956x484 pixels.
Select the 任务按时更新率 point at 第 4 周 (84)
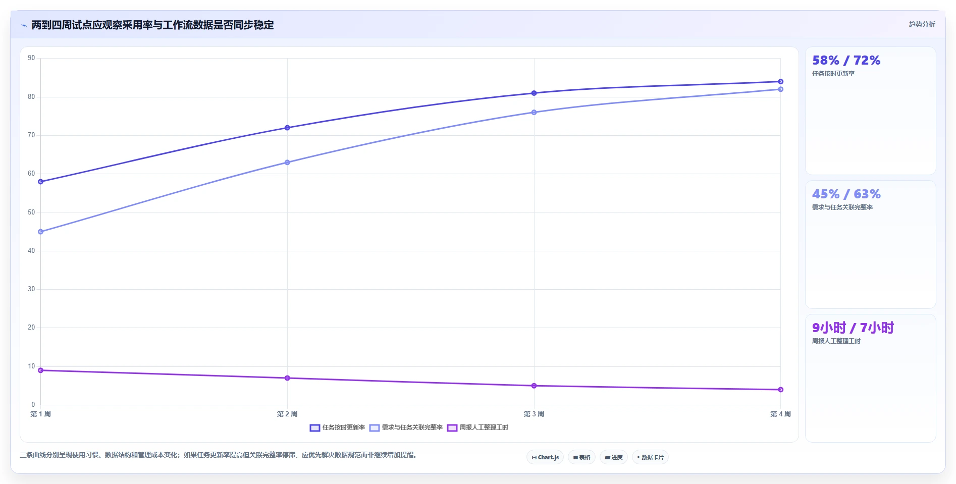780,82
